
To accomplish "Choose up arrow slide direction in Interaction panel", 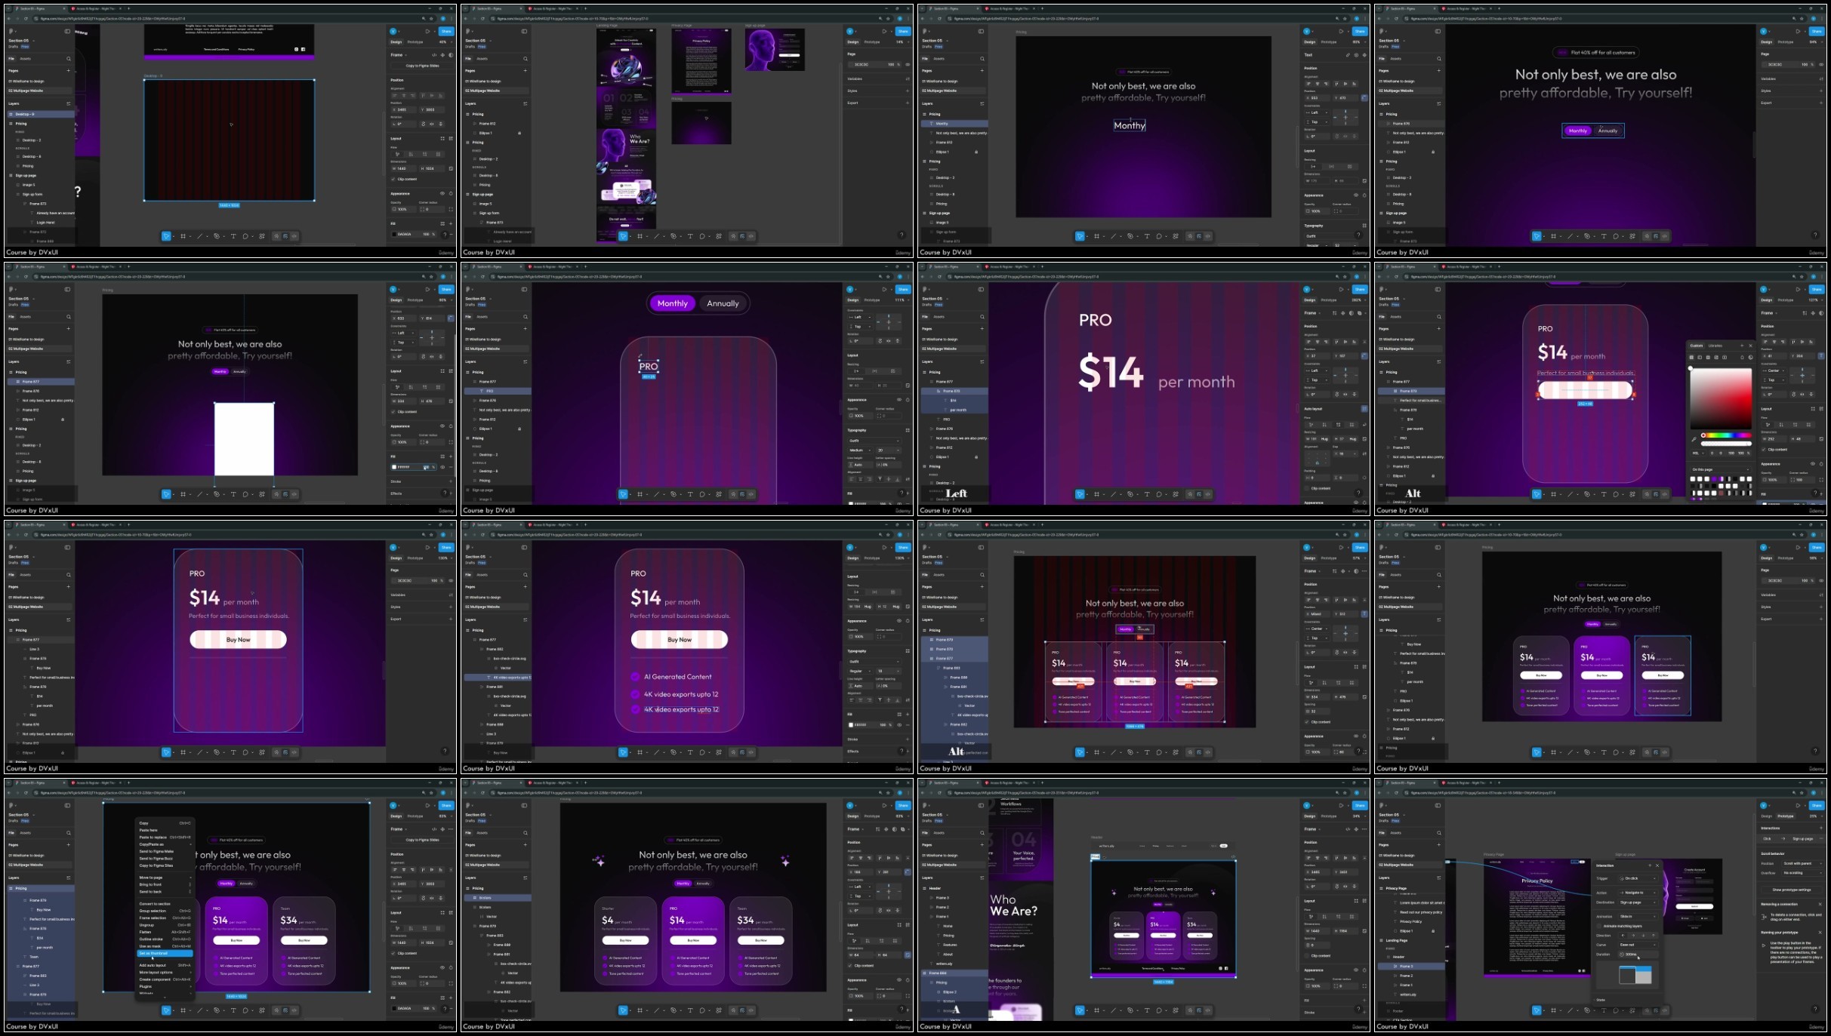I will [1654, 936].
